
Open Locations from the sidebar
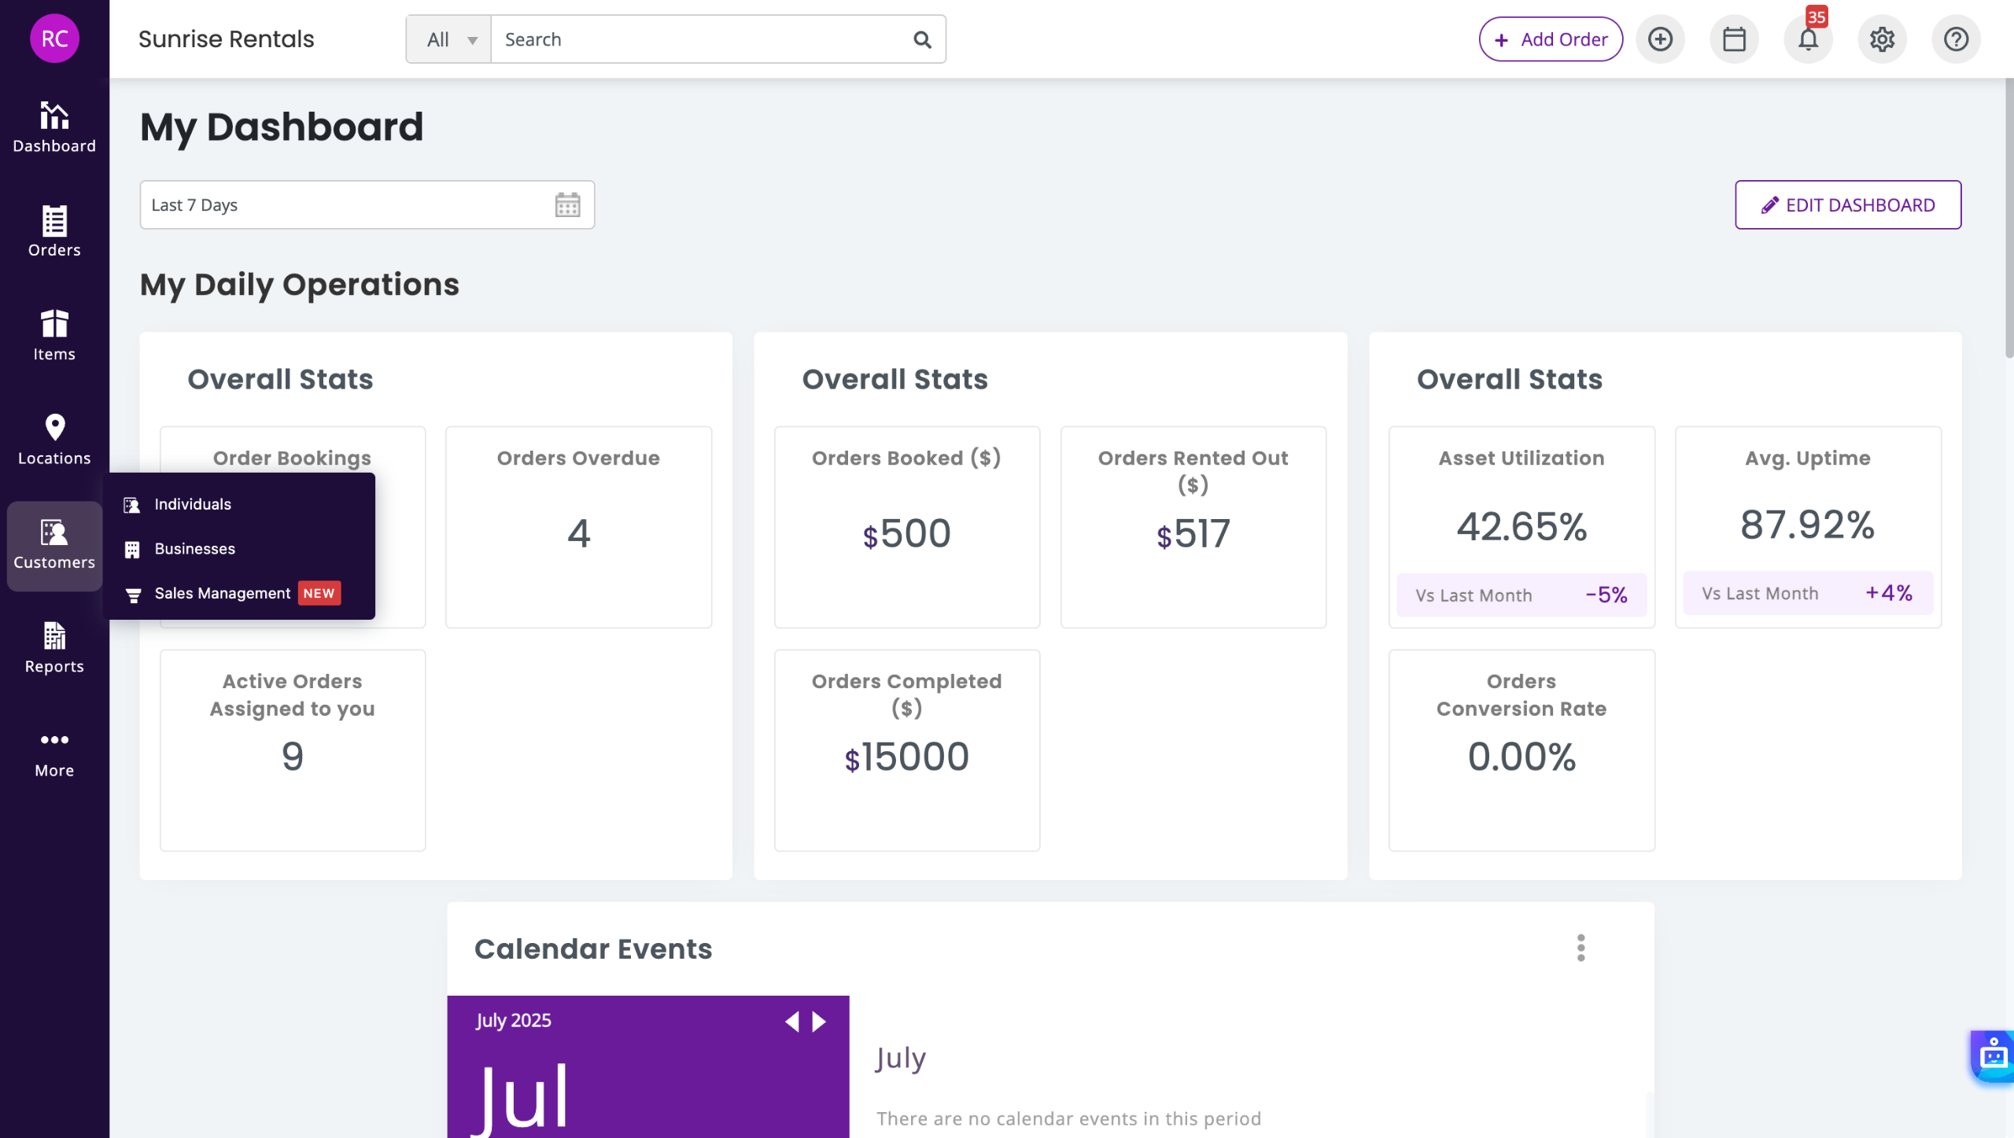(54, 440)
